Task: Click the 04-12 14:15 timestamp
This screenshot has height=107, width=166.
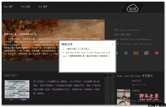Action: [x=140, y=85]
